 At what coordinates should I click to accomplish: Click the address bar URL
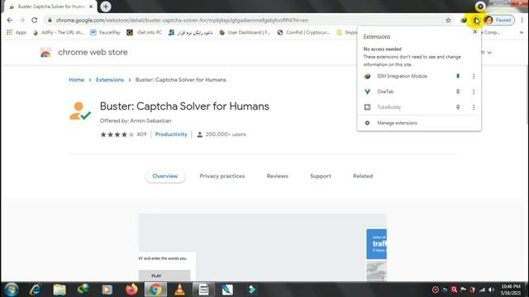[182, 20]
